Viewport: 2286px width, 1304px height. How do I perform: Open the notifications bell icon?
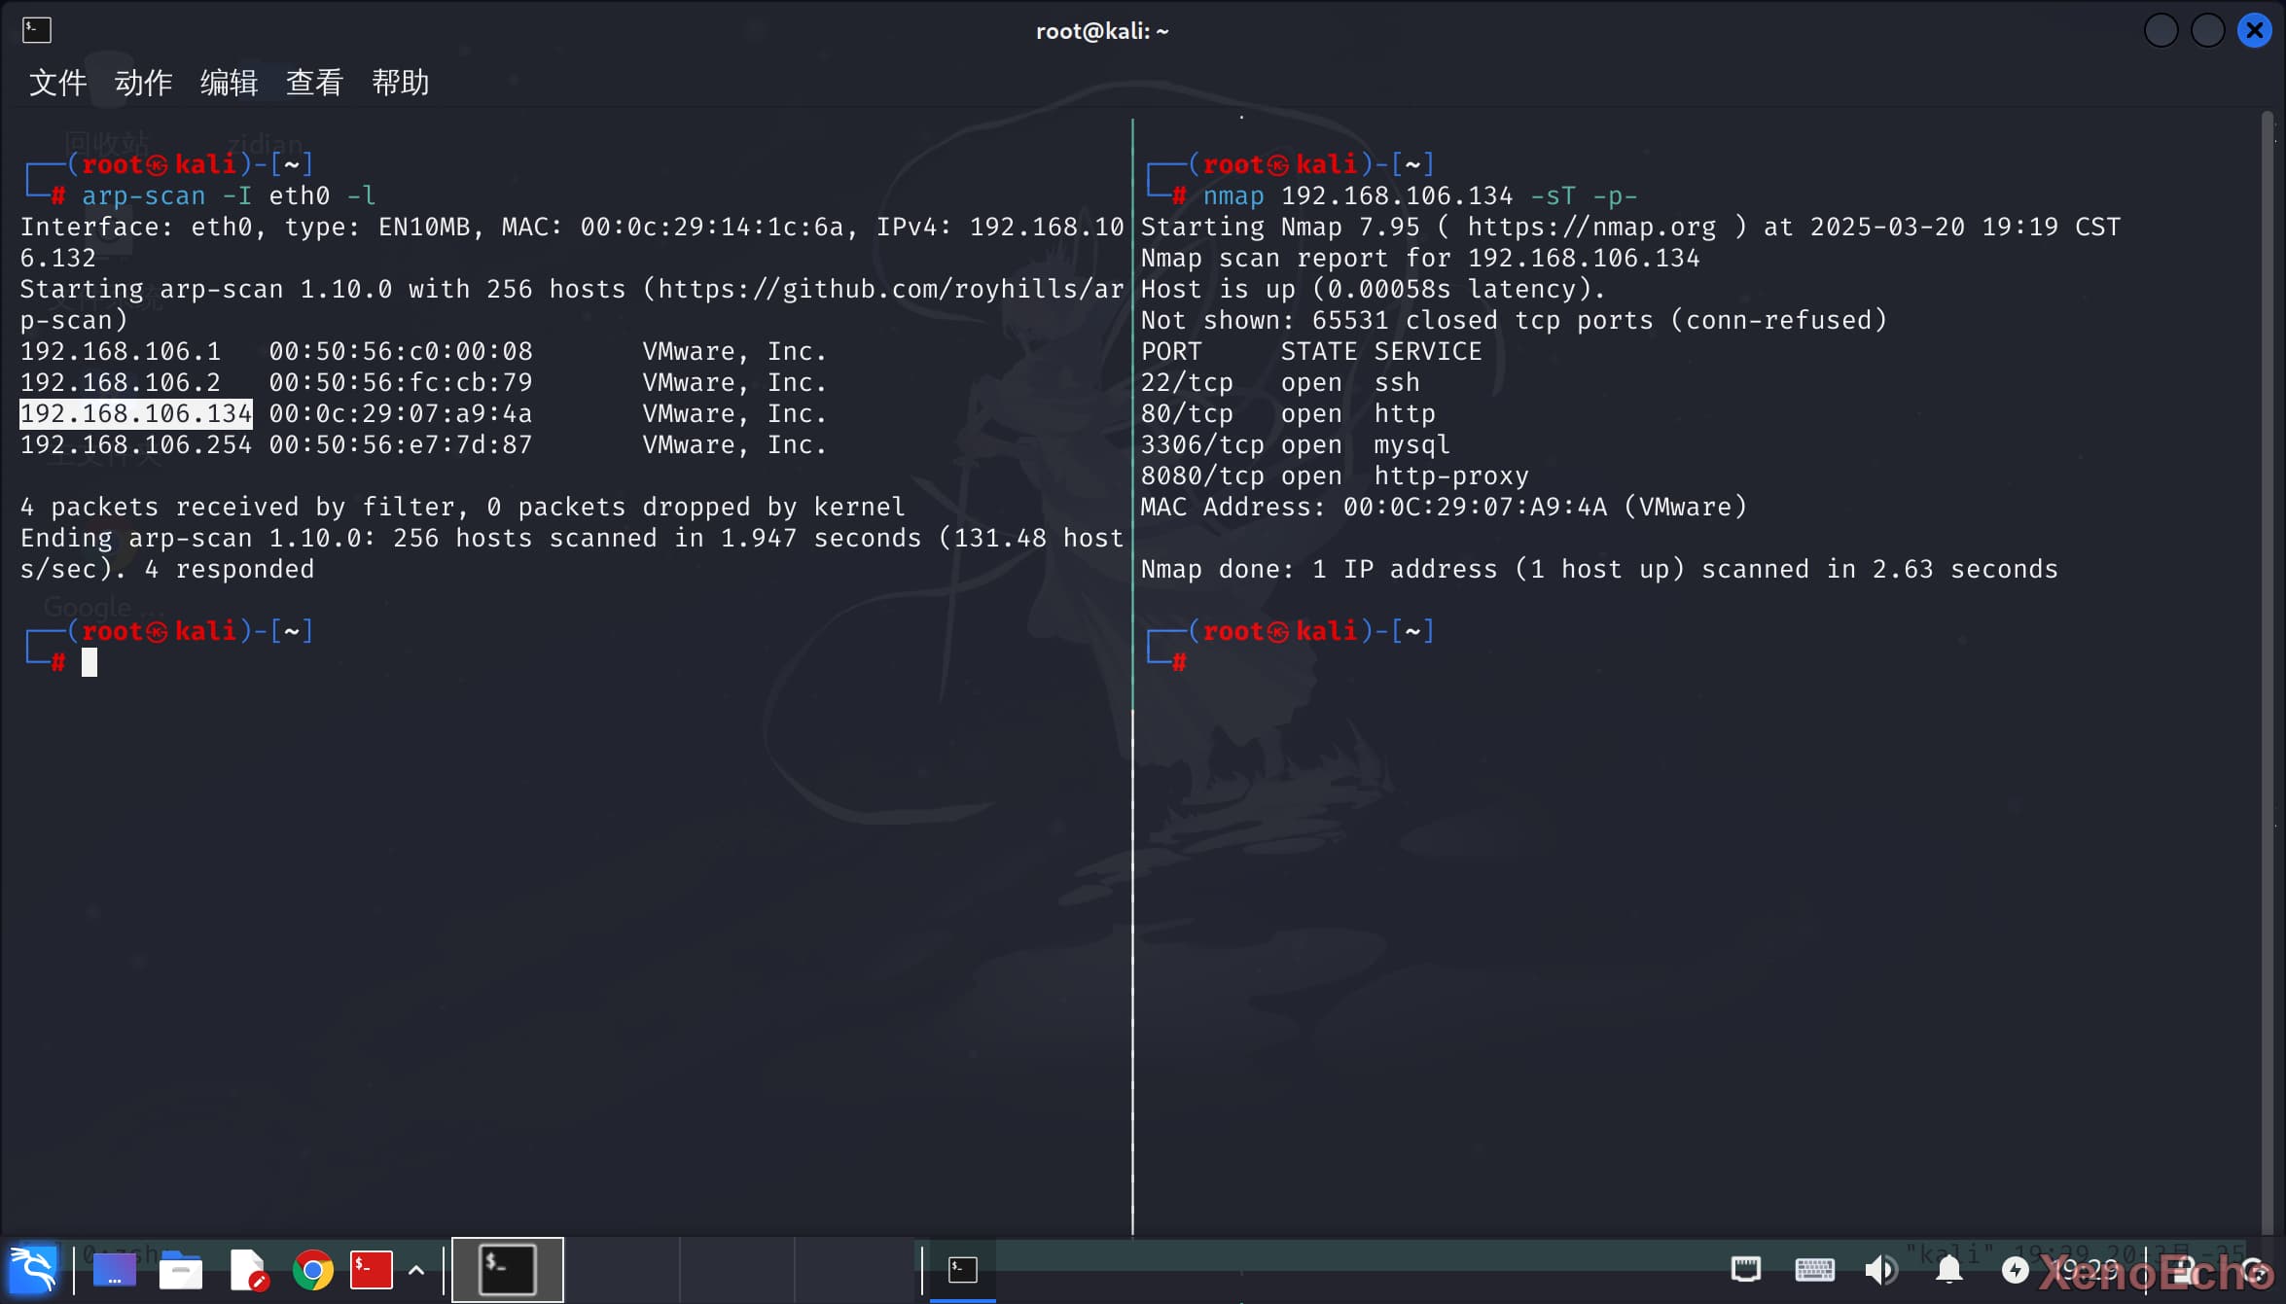pyautogui.click(x=1948, y=1269)
